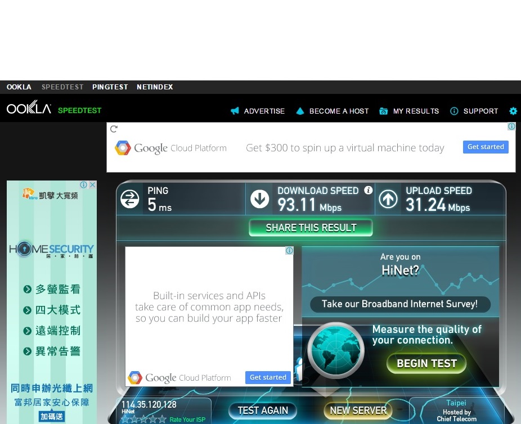This screenshot has width=521, height=424.
Task: Click the 加碼送 button in sidebar ad
Action: point(52,416)
